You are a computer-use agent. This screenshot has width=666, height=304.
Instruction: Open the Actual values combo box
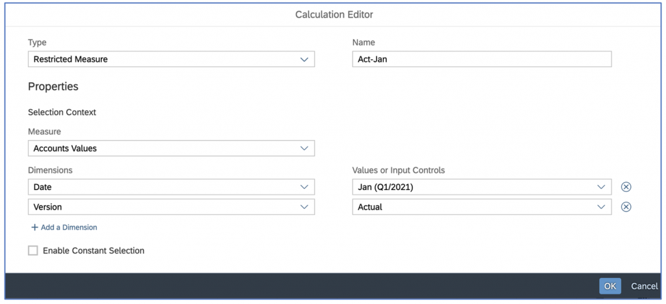click(482, 206)
